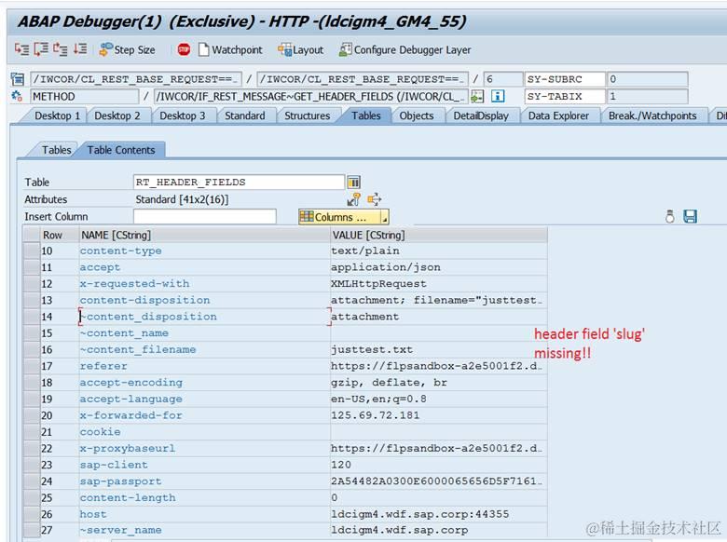
Task: Select the Table Contents subtab
Action: click(121, 150)
